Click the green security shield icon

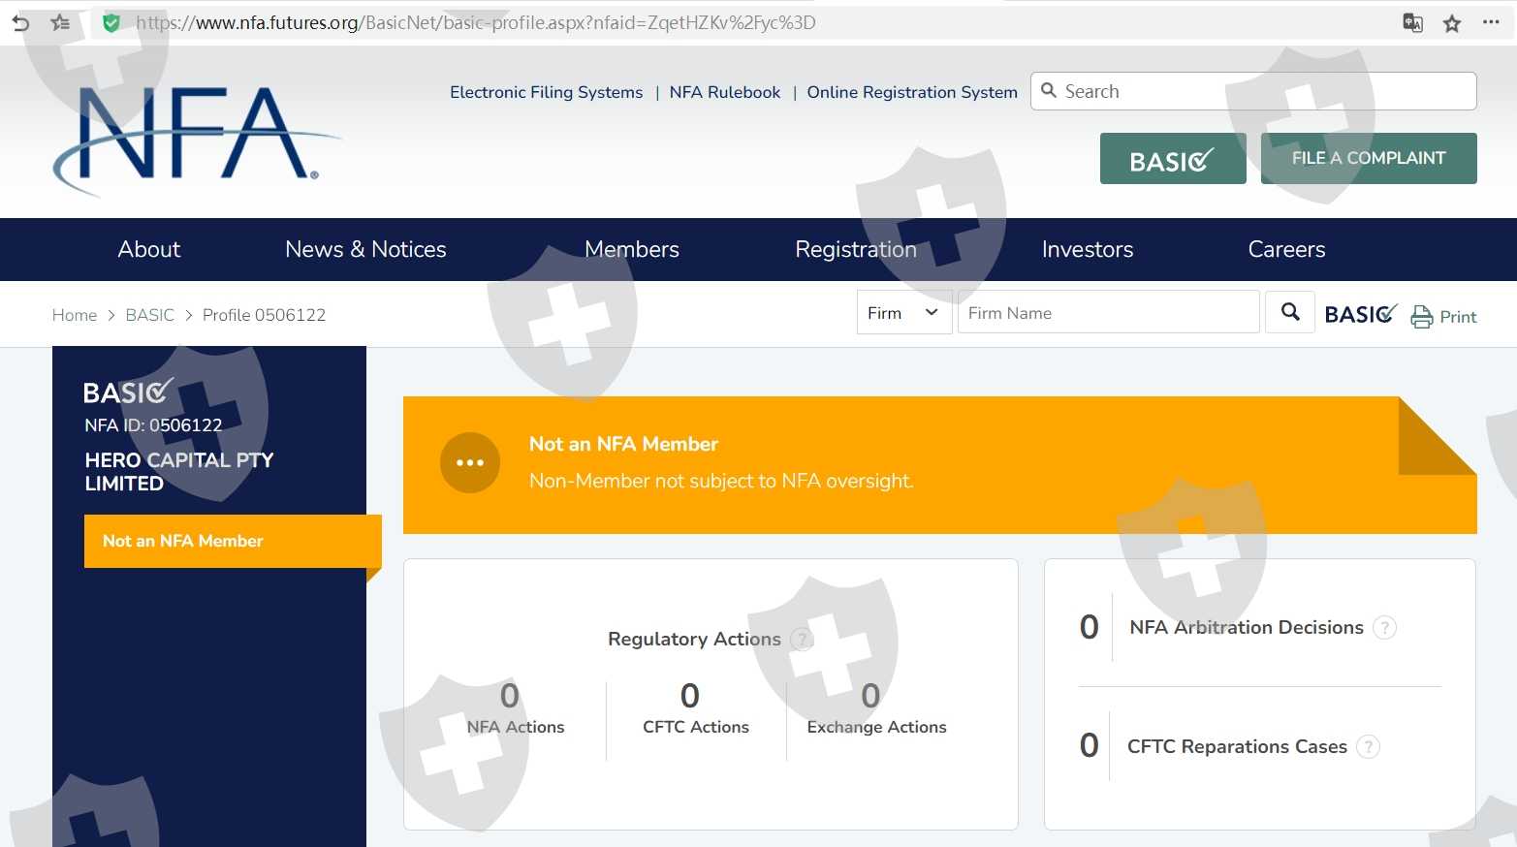pyautogui.click(x=111, y=22)
